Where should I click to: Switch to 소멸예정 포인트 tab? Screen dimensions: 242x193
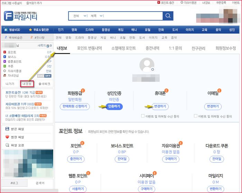tap(124, 48)
